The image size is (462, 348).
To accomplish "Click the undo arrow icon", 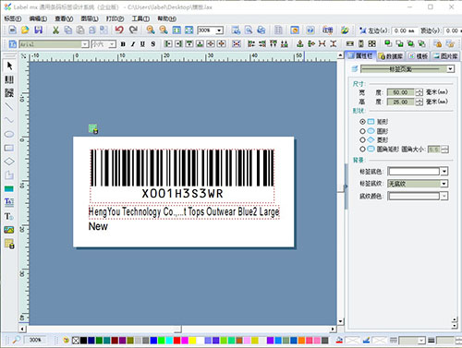I will coord(119,30).
